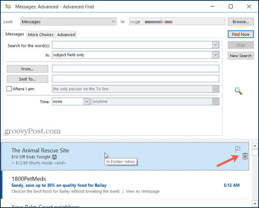Focus the Sent To text input field

click(x=136, y=79)
